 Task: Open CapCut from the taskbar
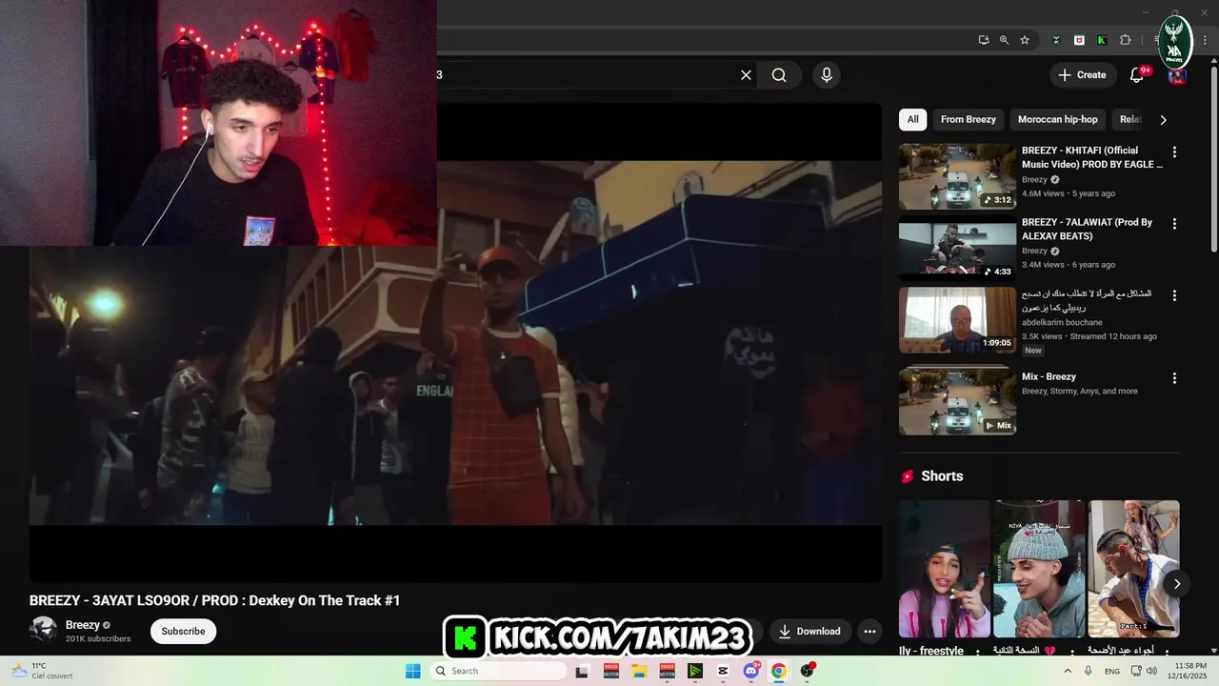[723, 671]
